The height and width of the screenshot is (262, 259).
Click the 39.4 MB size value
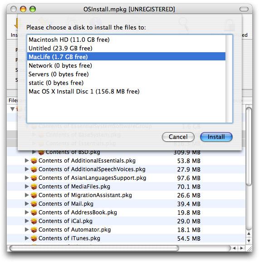point(189,204)
